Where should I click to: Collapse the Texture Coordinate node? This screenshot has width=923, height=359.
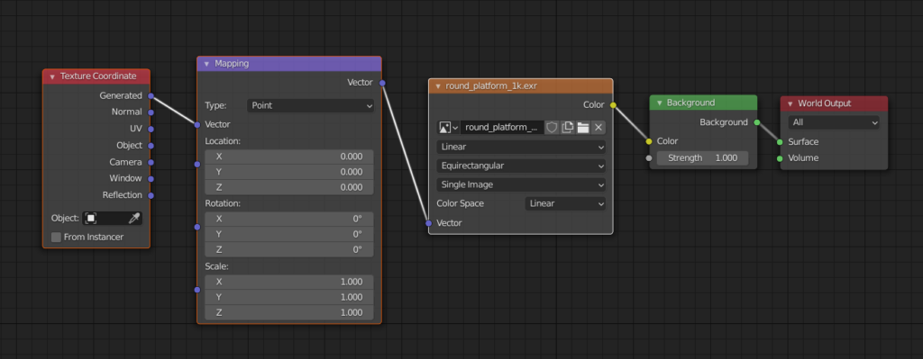tap(52, 76)
